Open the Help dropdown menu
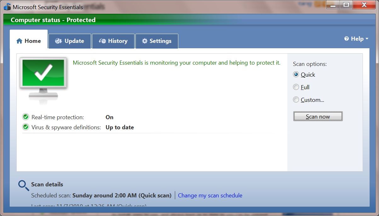This screenshot has width=379, height=216. coord(356,38)
